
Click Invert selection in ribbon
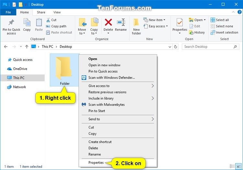(224, 32)
